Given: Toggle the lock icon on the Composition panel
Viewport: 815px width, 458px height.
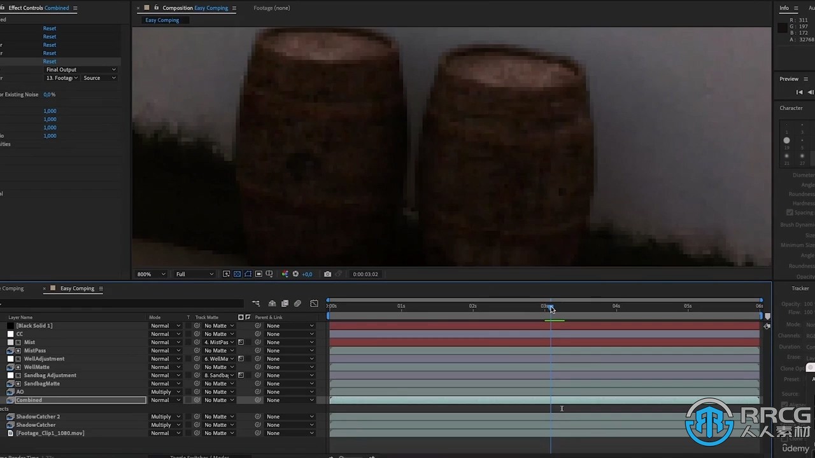Looking at the screenshot, I should (157, 8).
